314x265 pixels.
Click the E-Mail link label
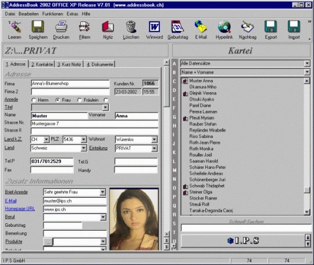10,201
